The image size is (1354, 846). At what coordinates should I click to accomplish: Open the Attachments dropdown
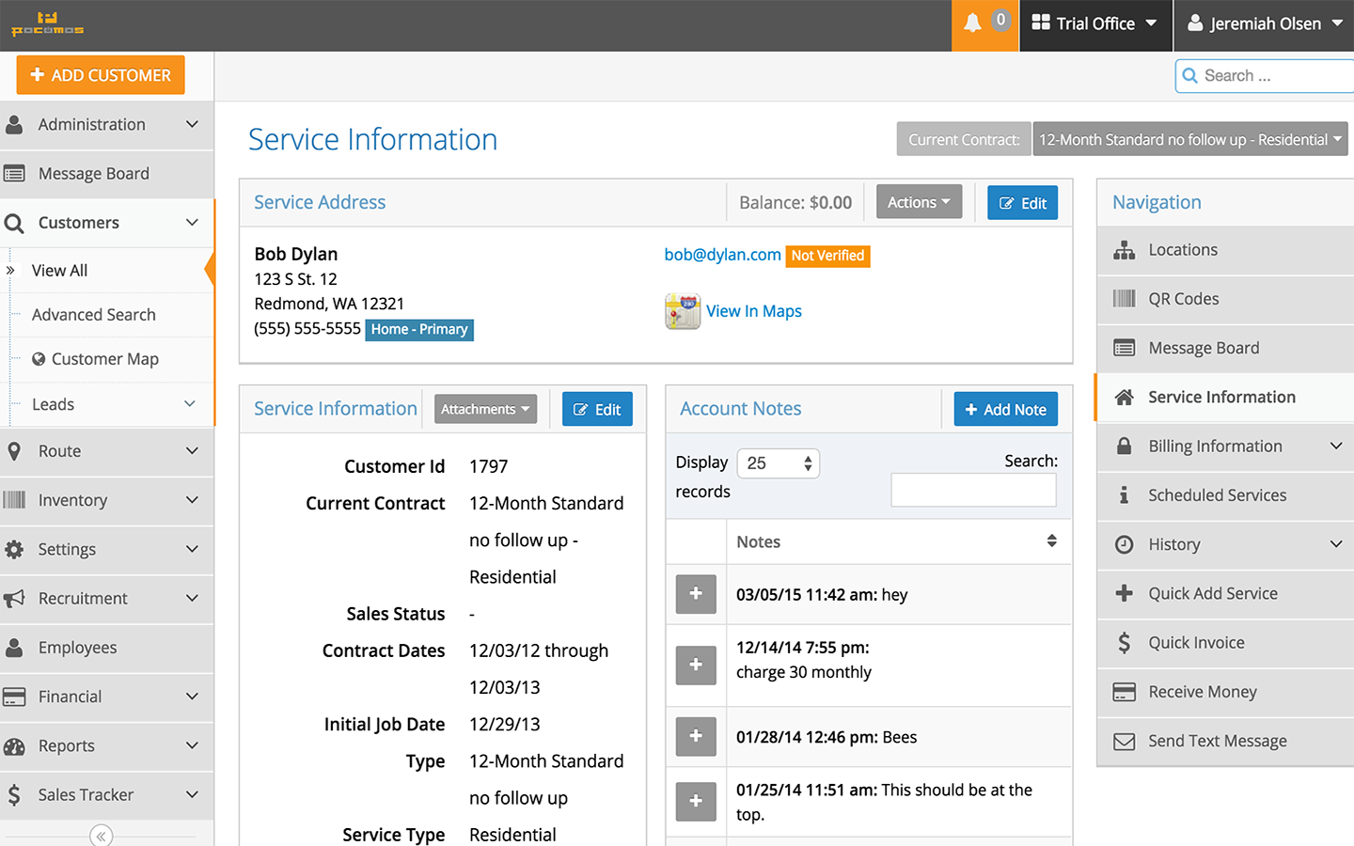tap(485, 408)
